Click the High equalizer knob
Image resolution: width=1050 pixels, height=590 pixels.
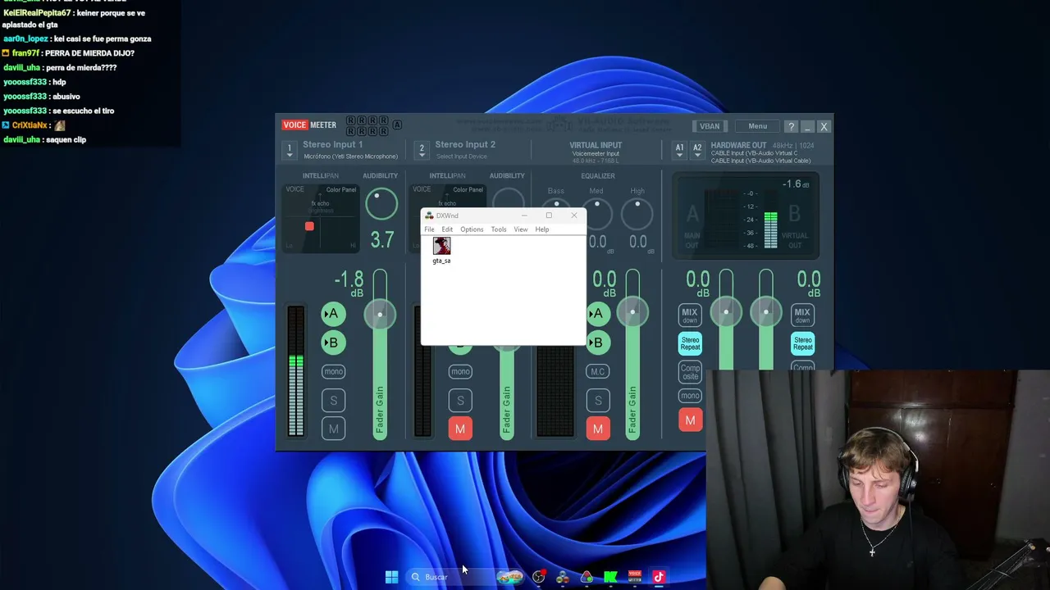[637, 213]
